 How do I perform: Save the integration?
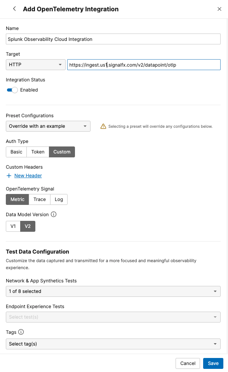point(213,363)
